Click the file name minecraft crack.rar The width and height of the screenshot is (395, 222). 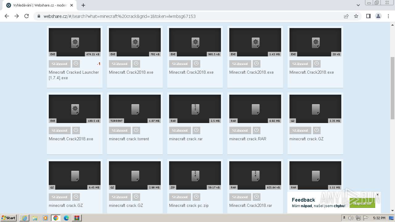[186, 139]
